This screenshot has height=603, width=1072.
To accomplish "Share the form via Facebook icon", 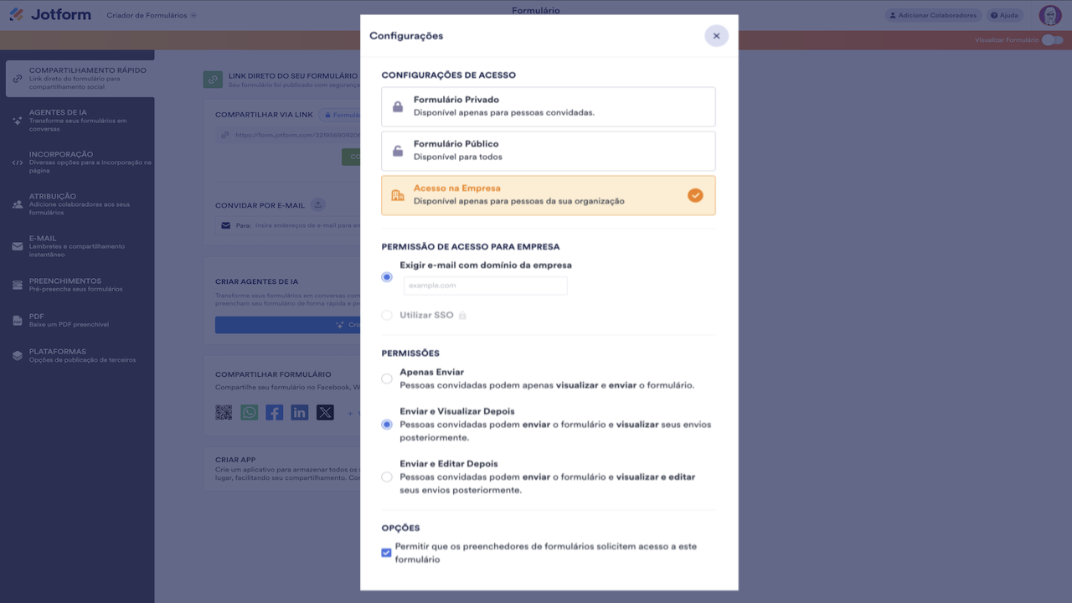I will click(275, 412).
